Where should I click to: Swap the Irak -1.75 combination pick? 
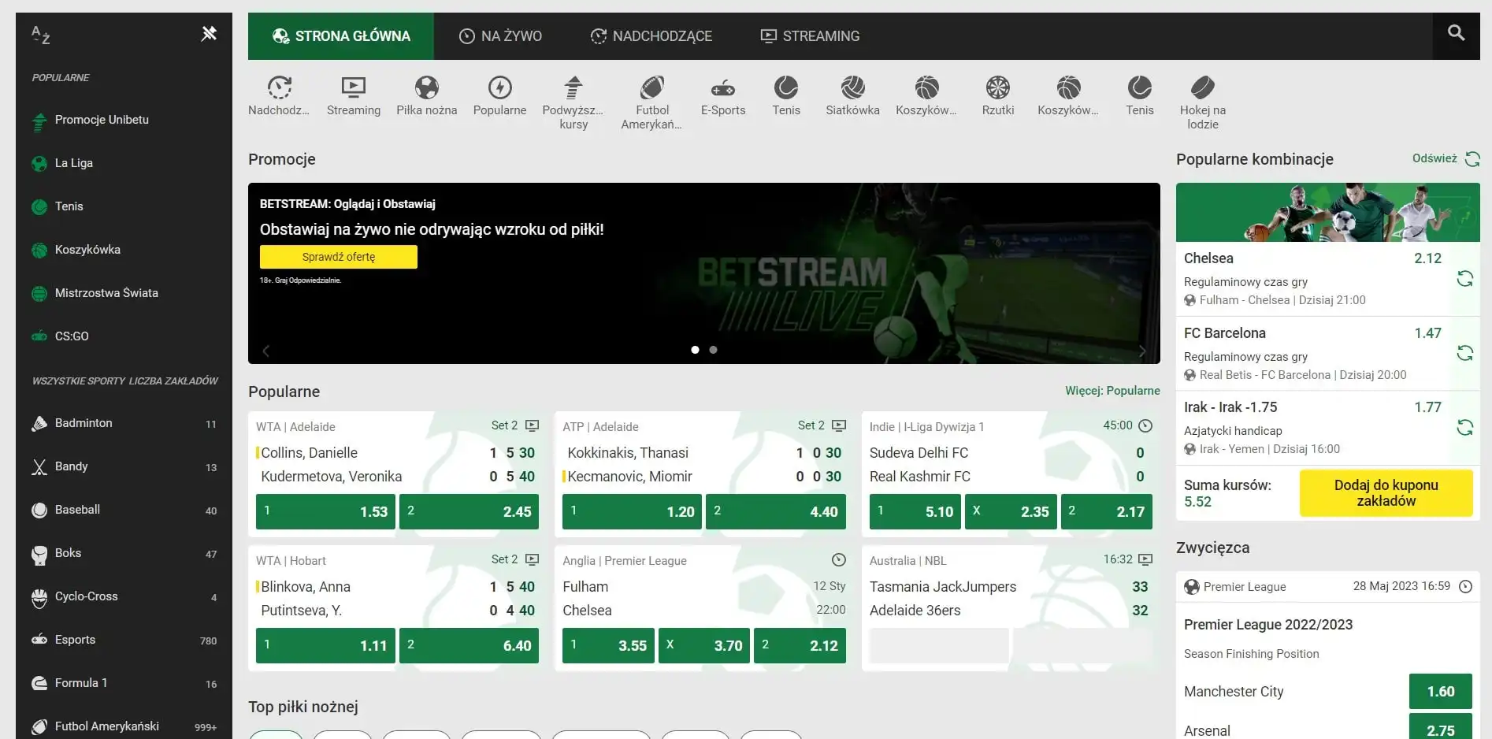pos(1464,428)
